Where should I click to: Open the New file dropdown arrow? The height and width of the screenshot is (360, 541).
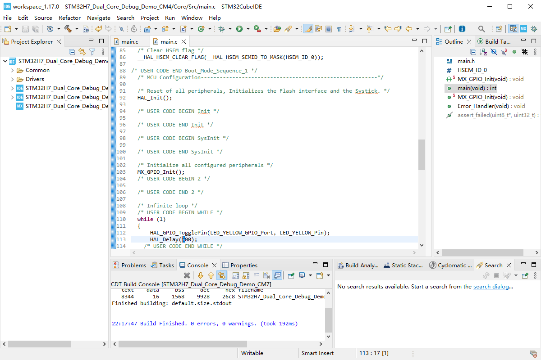(x=16, y=29)
